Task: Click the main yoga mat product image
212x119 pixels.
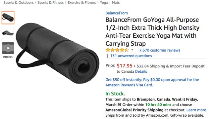Action: [57, 53]
